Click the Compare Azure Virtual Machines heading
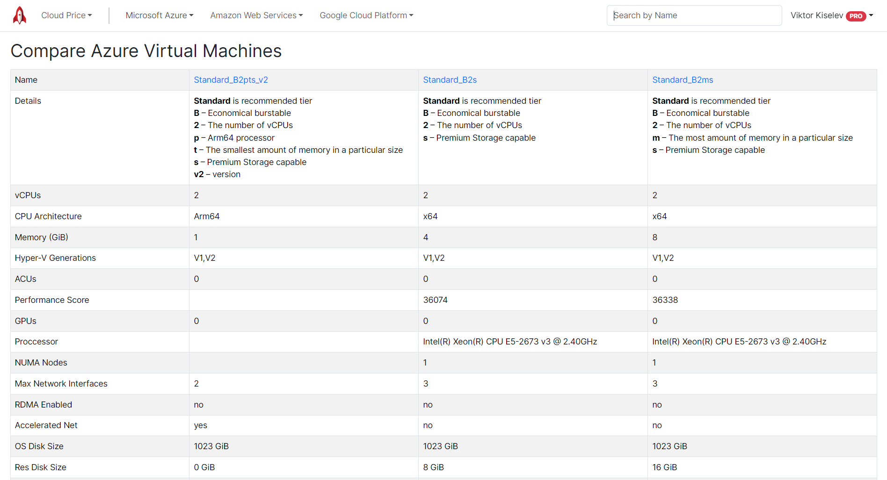Viewport: 887px width, 480px height. tap(146, 51)
